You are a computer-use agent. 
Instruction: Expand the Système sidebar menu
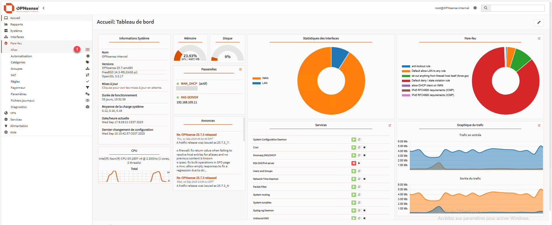pyautogui.click(x=16, y=31)
